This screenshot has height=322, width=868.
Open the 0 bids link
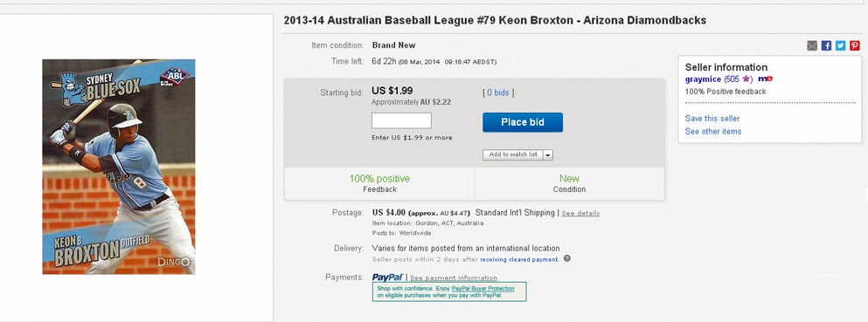click(x=498, y=92)
